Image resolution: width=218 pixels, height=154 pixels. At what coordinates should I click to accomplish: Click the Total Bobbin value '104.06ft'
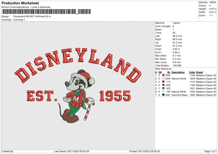(x=177, y=66)
